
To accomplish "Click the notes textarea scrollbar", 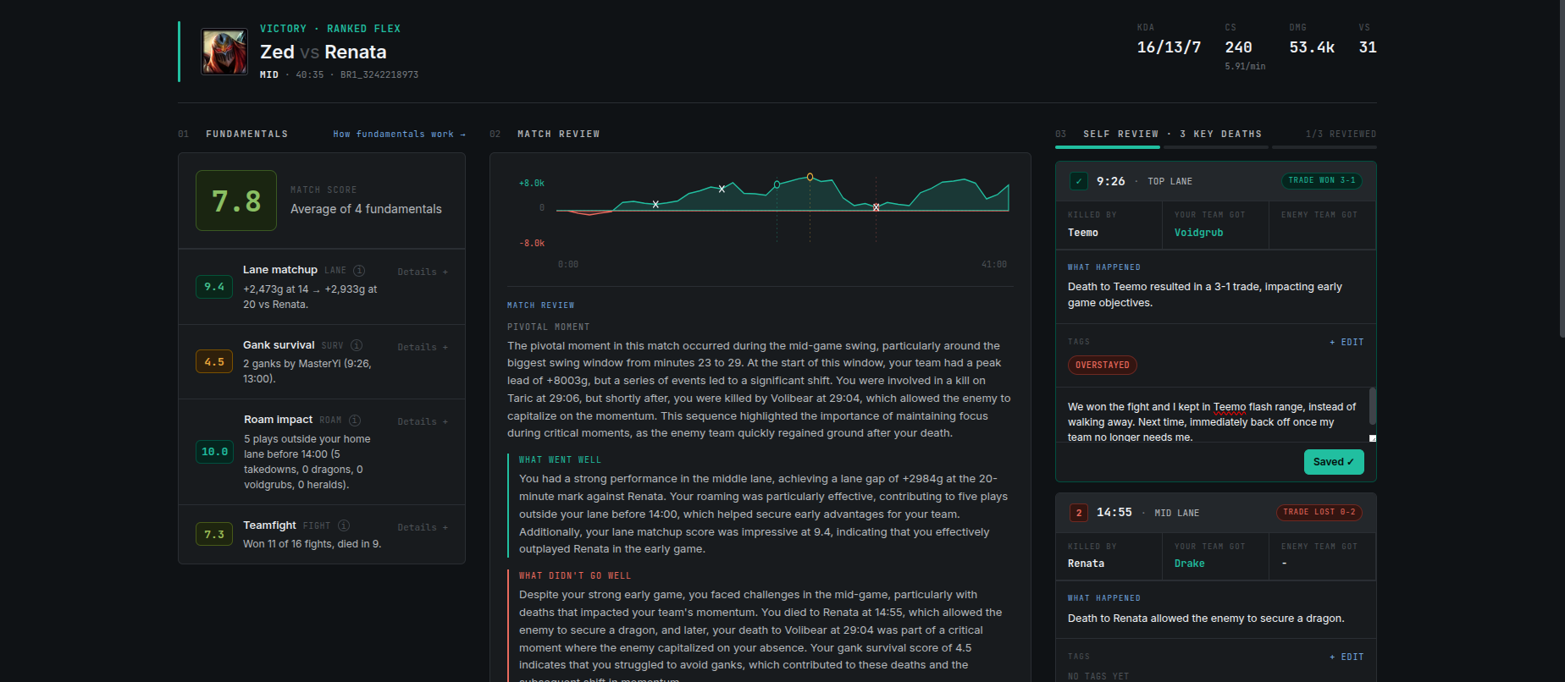I will (1373, 406).
